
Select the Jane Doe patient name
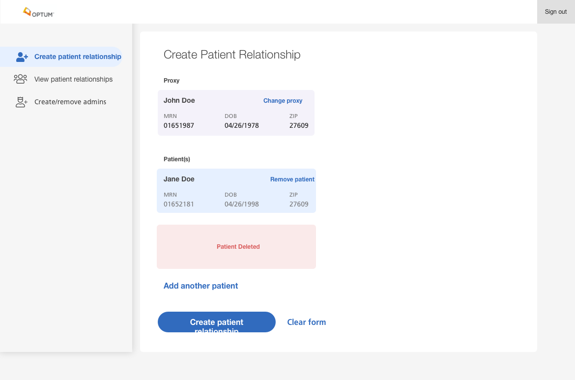[179, 179]
